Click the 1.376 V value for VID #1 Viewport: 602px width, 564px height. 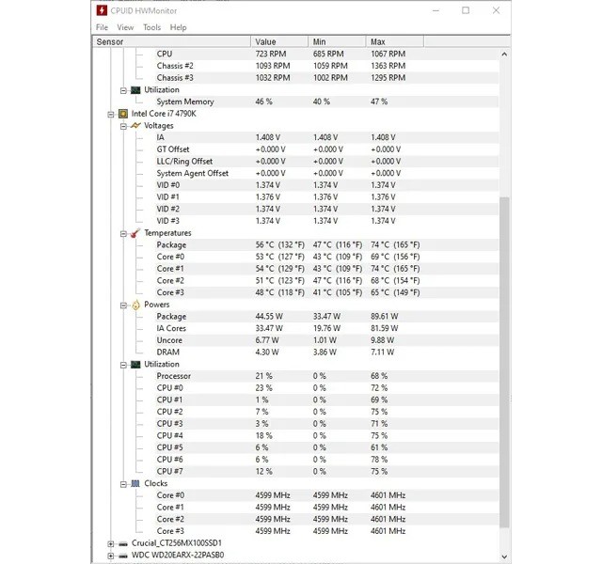pyautogui.click(x=267, y=196)
